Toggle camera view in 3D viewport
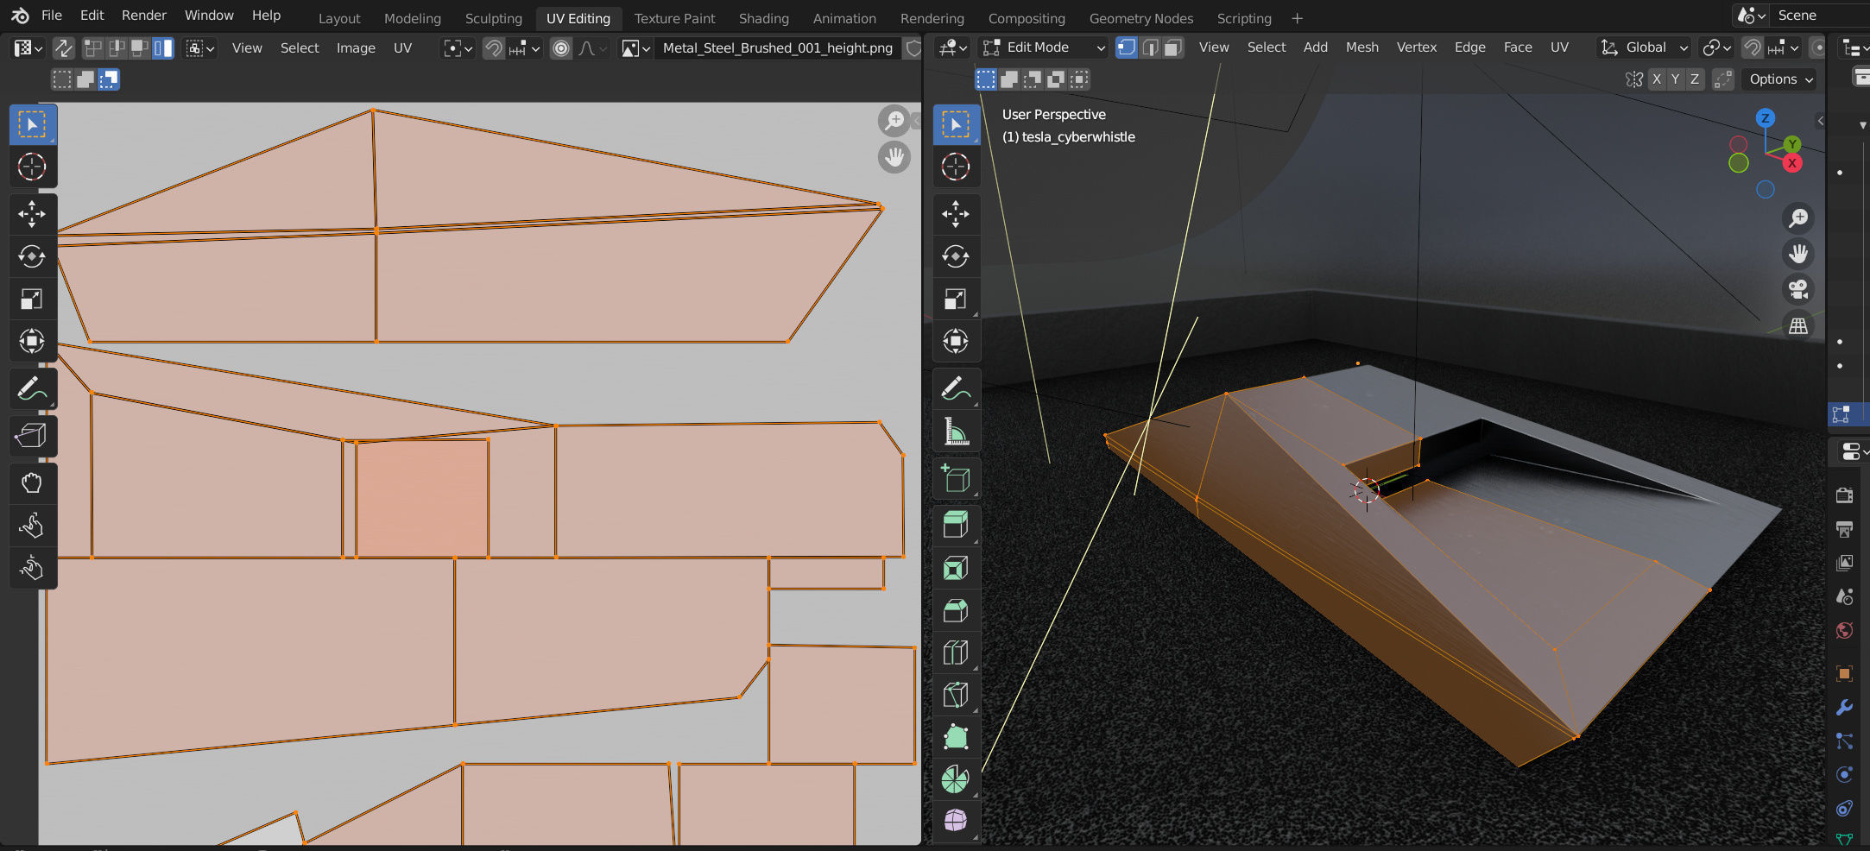 pyautogui.click(x=1798, y=289)
